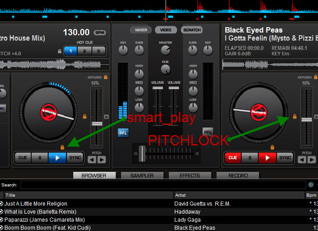Click the right channel KEY knob
This screenshot has width=318, height=231.
coord(208,50)
